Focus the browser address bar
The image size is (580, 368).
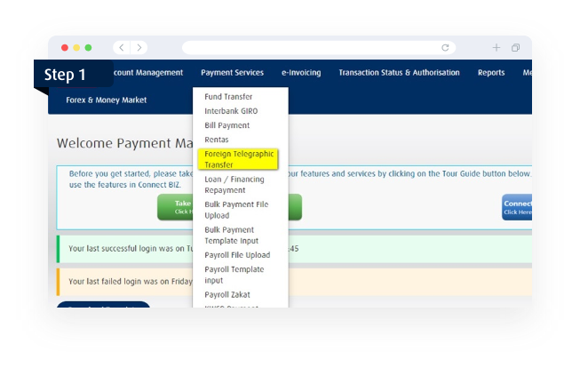(319, 47)
